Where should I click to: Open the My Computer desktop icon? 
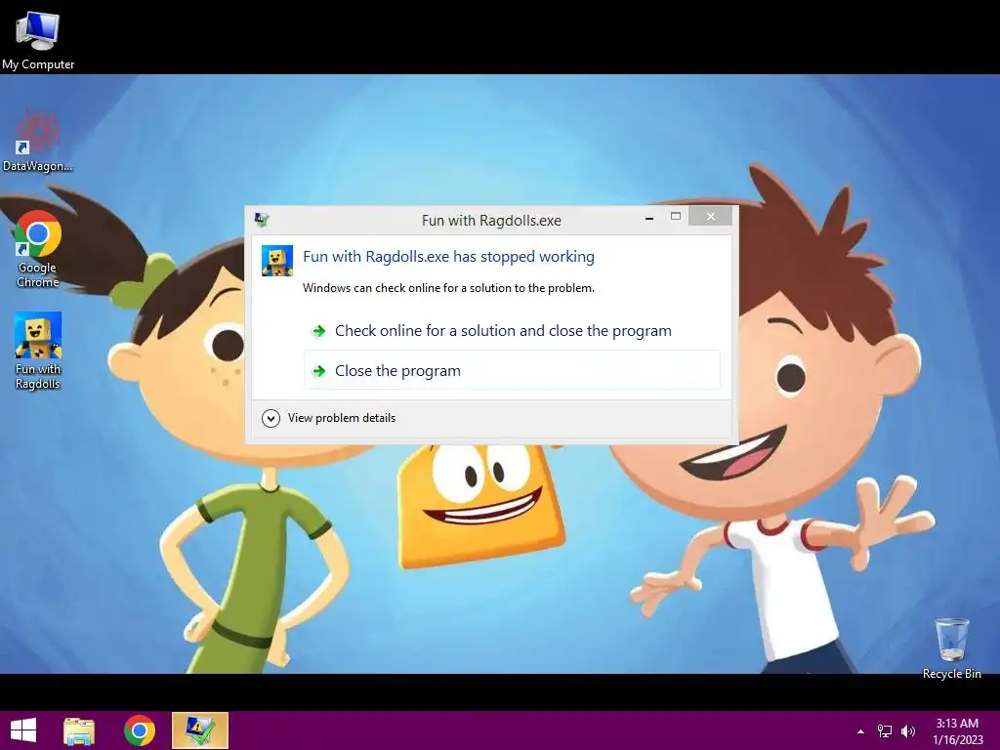coord(38,40)
